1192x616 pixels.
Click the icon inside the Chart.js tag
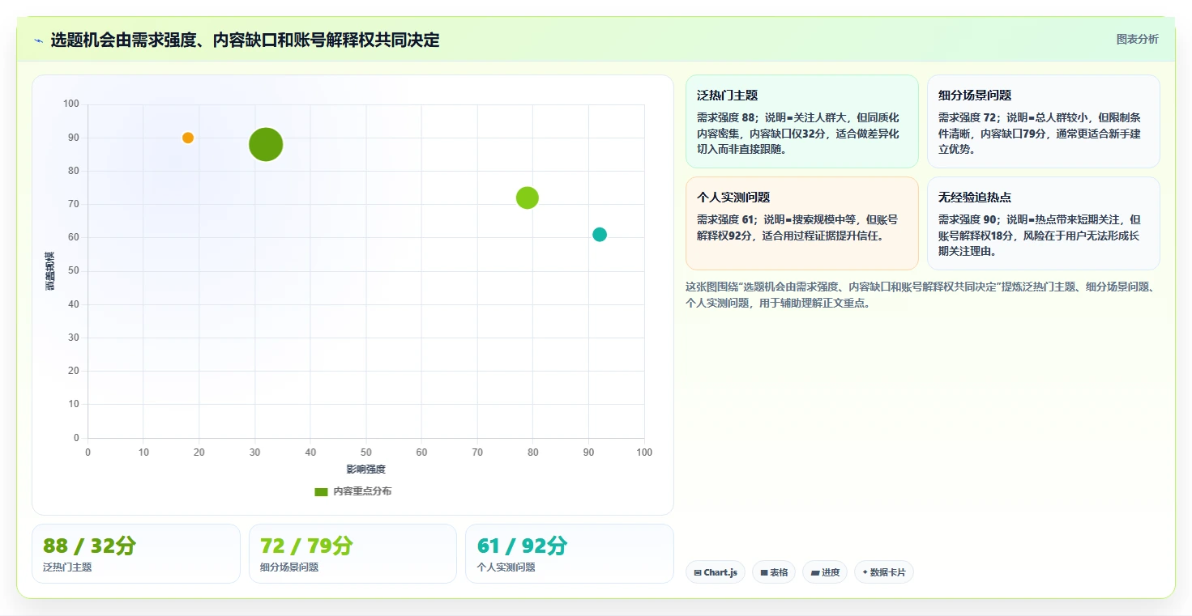698,573
